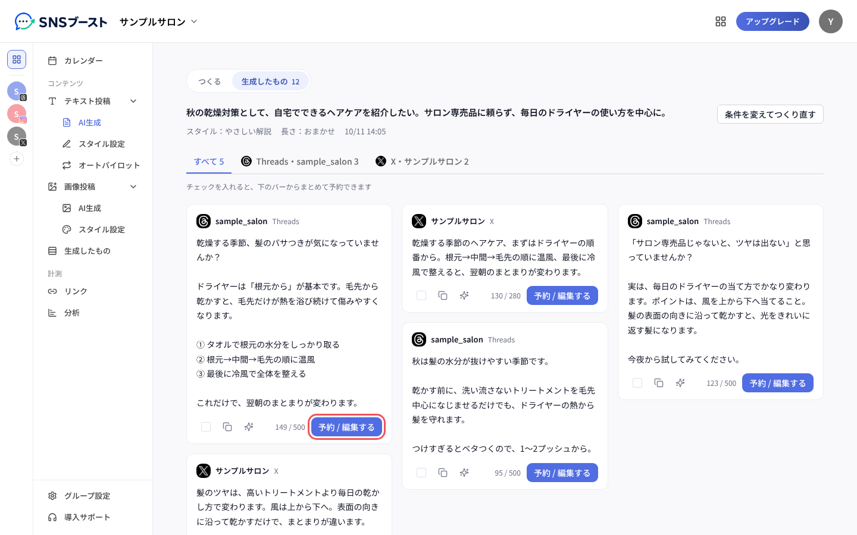857x535 pixels.
Task: Check the box on the 130 / 280 post
Action: pos(421,295)
